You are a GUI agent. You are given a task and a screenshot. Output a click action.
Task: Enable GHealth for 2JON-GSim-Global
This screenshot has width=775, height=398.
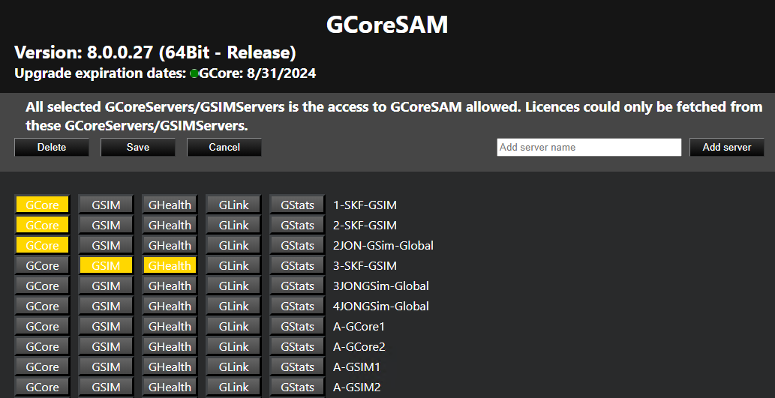(170, 245)
